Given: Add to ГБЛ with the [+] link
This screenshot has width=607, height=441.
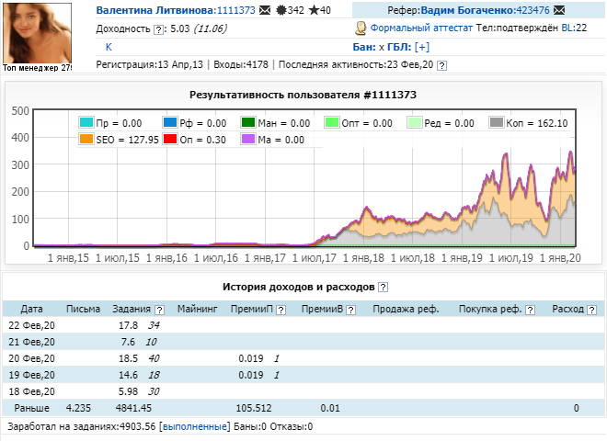Looking at the screenshot, I should point(422,47).
